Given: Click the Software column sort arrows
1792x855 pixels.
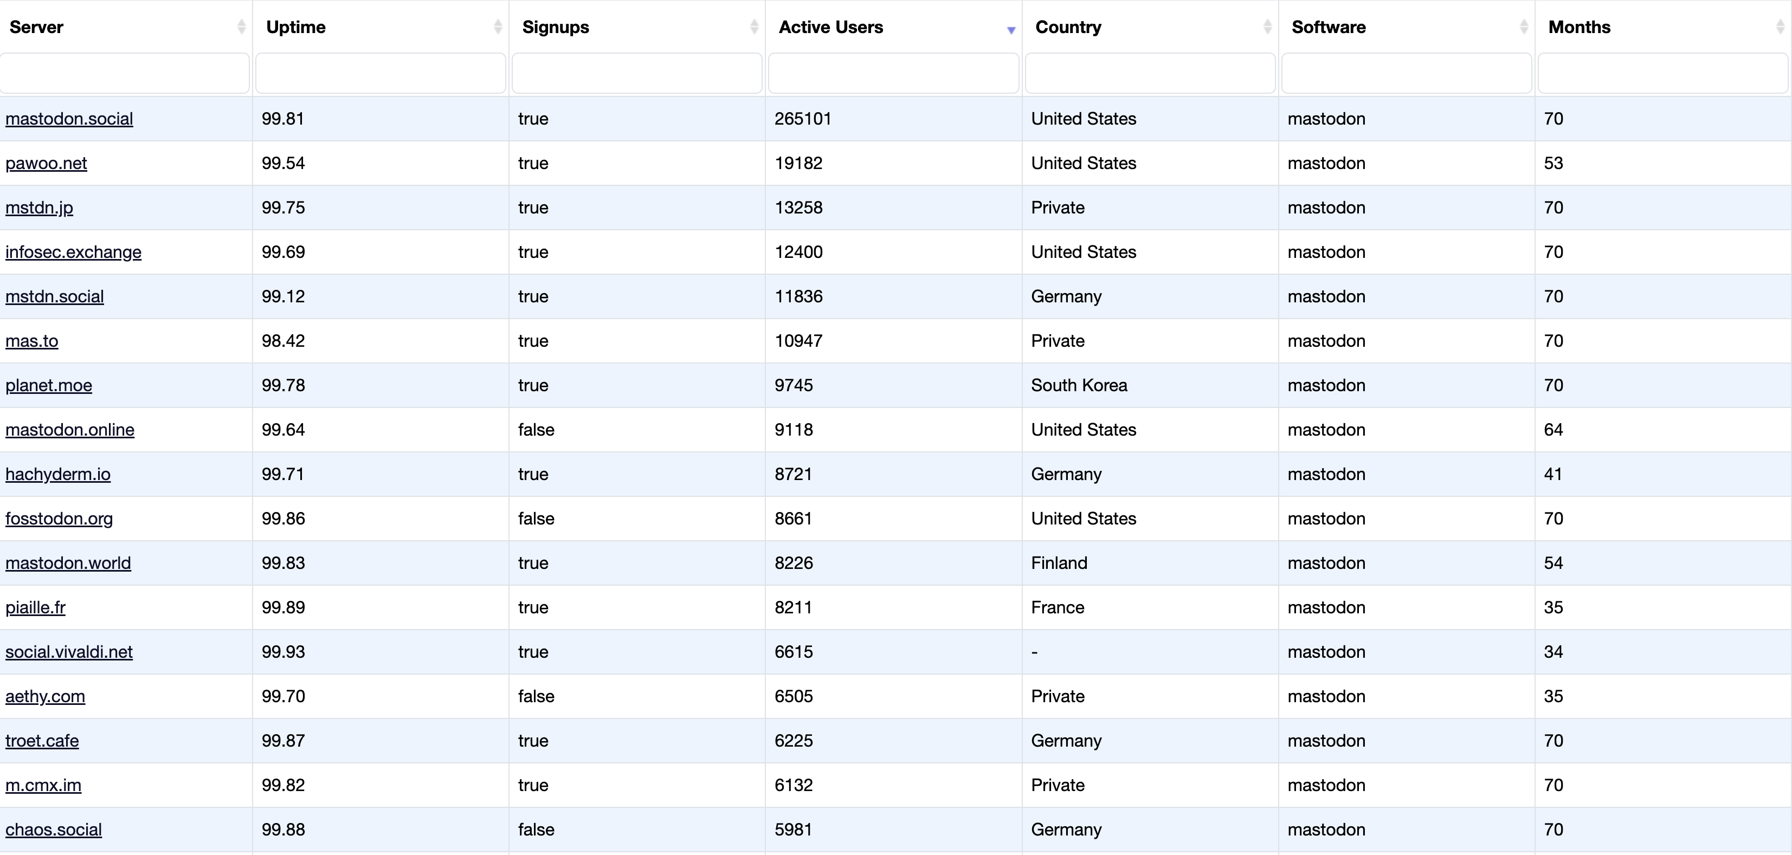Looking at the screenshot, I should 1524,27.
